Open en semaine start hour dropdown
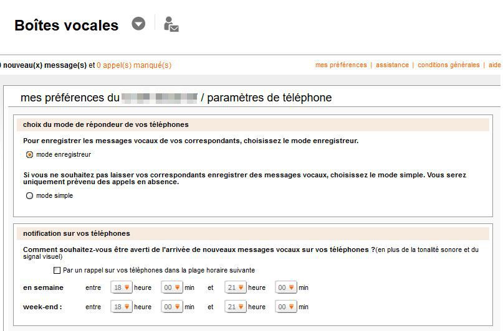503x331 pixels. click(x=122, y=287)
